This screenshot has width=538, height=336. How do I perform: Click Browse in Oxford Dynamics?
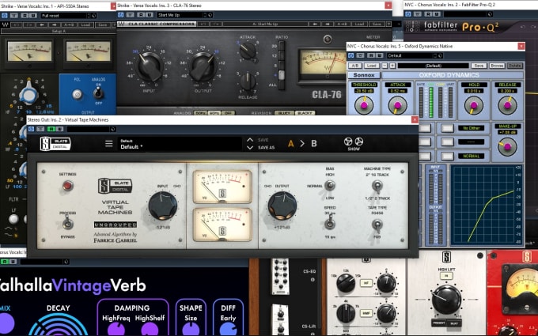(x=497, y=66)
